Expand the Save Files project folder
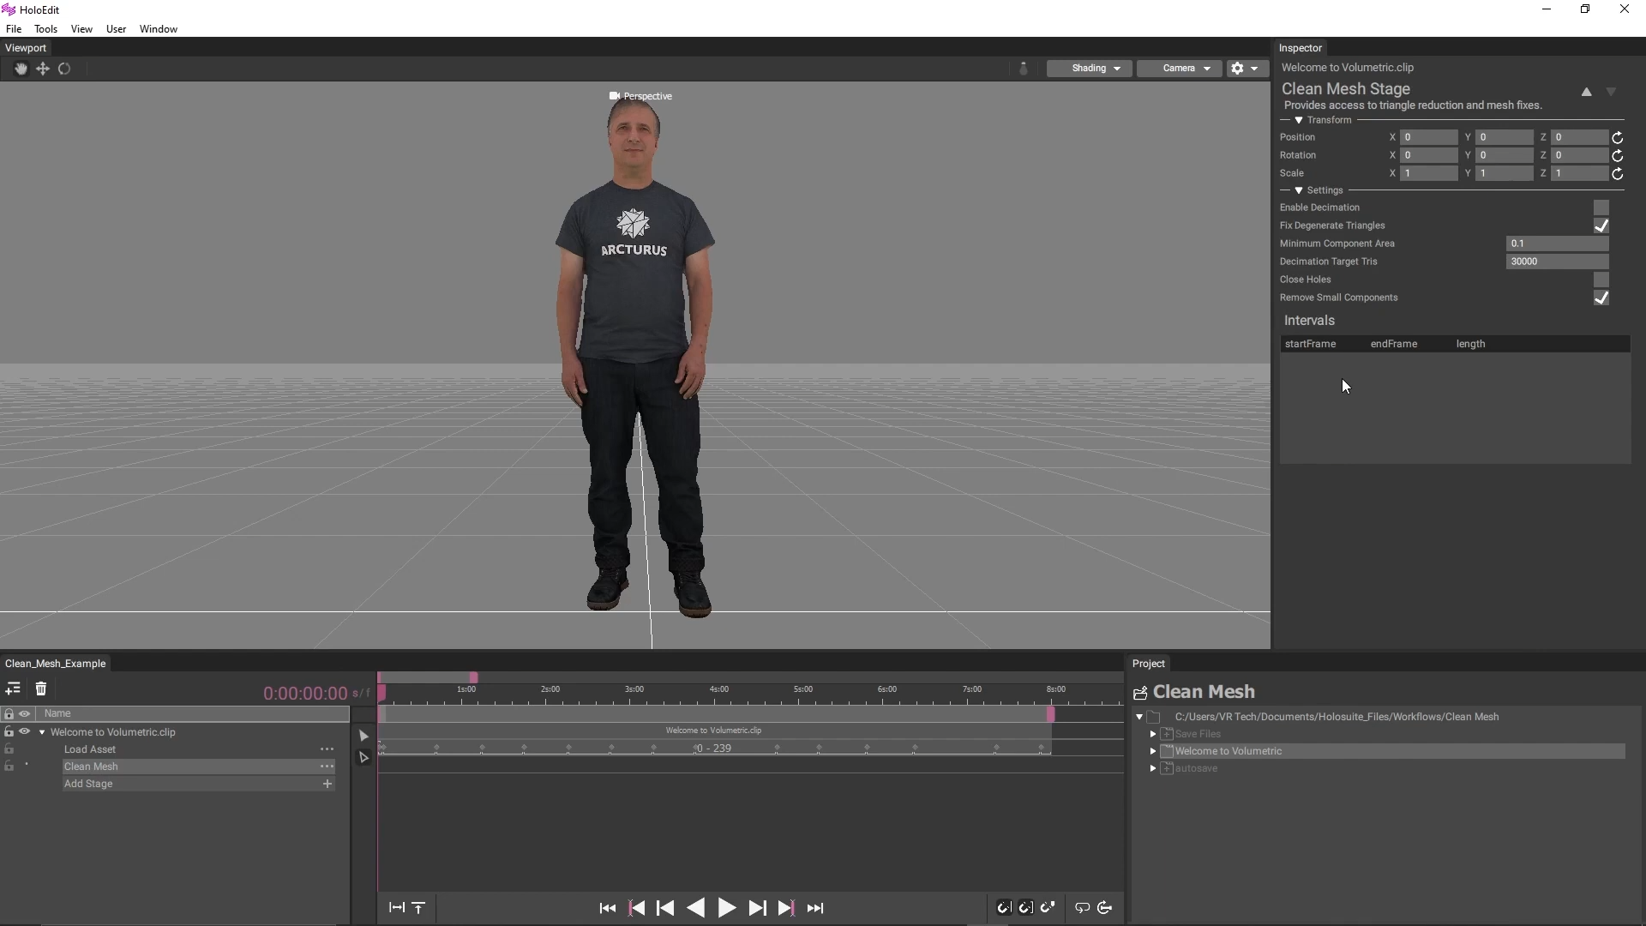This screenshot has height=926, width=1646. coord(1153,734)
